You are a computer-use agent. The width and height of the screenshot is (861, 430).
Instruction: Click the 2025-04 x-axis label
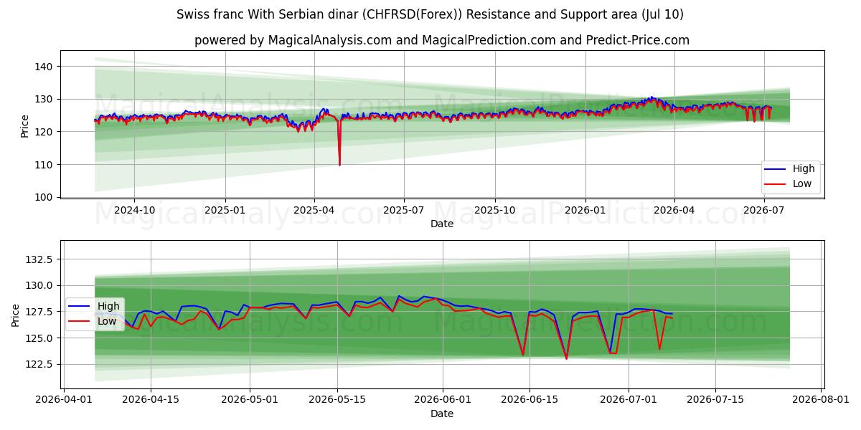pos(314,210)
